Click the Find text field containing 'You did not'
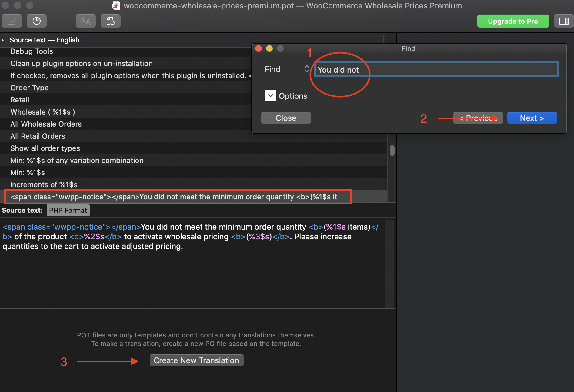The image size is (574, 392). click(x=436, y=70)
